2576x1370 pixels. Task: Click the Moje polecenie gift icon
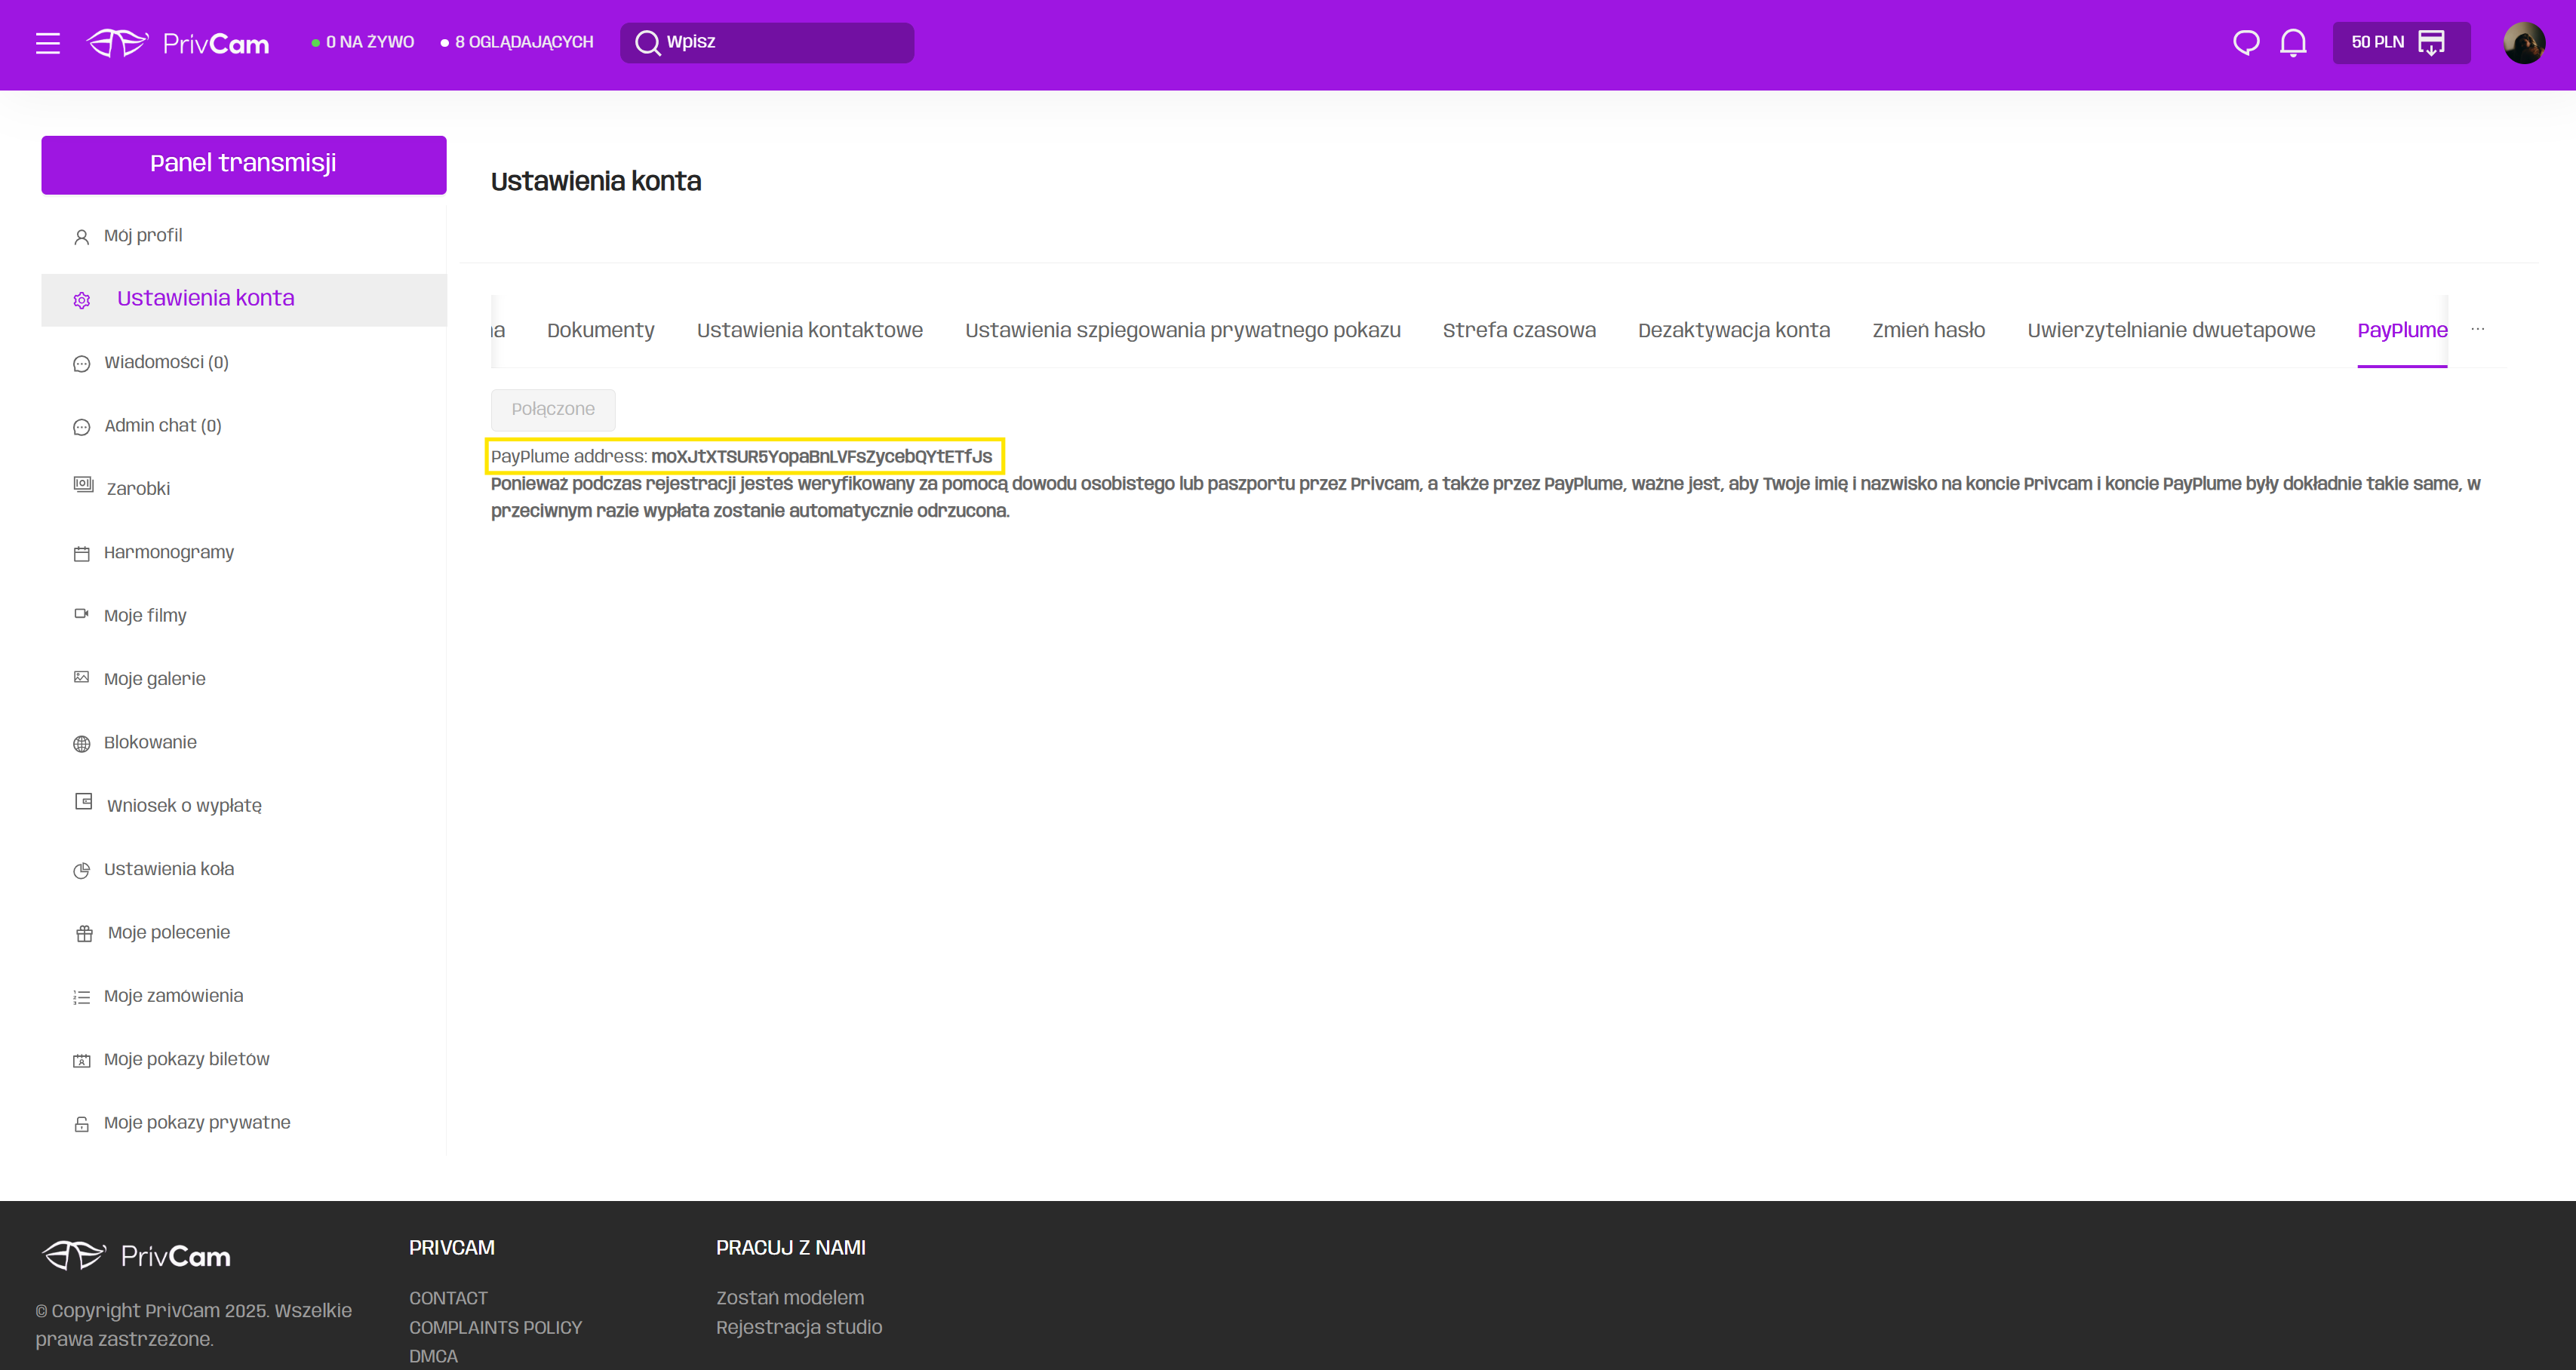coord(84,933)
